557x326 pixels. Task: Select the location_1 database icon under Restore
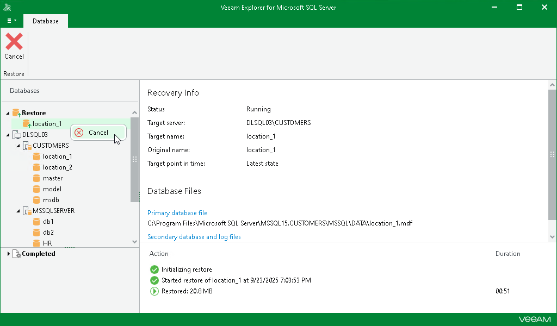pos(26,123)
